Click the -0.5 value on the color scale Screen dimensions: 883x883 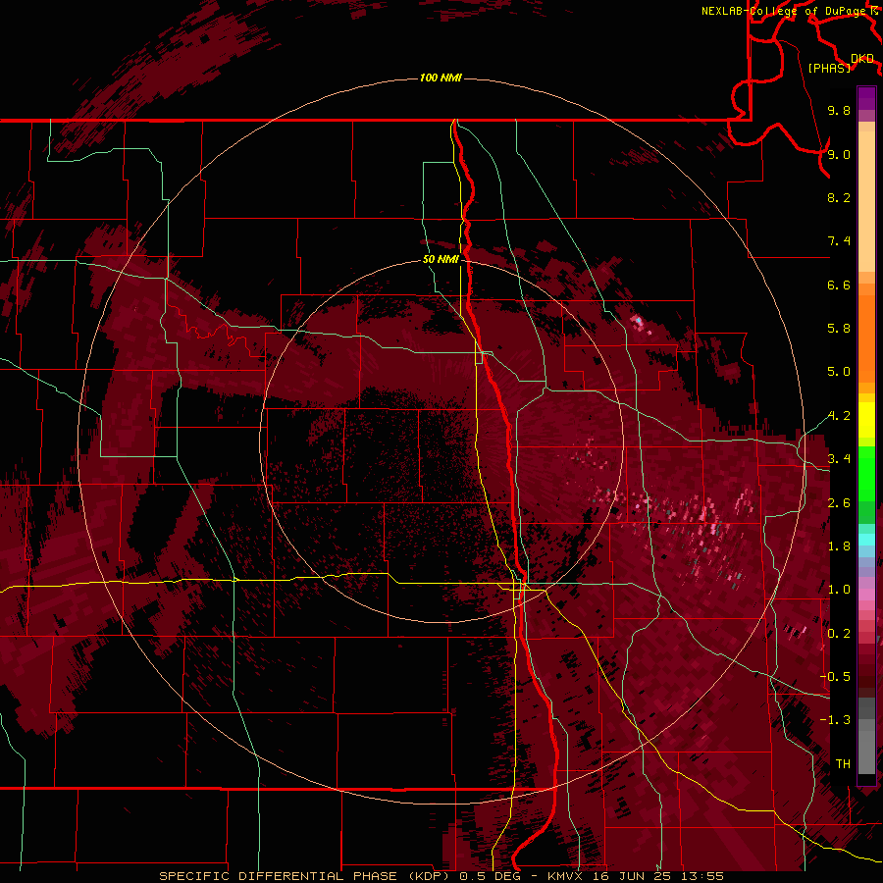tap(835, 677)
